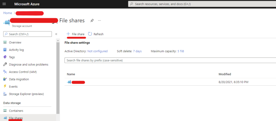Click the File shares sidebar icon
This screenshot has width=276, height=121.
(x=5, y=118)
